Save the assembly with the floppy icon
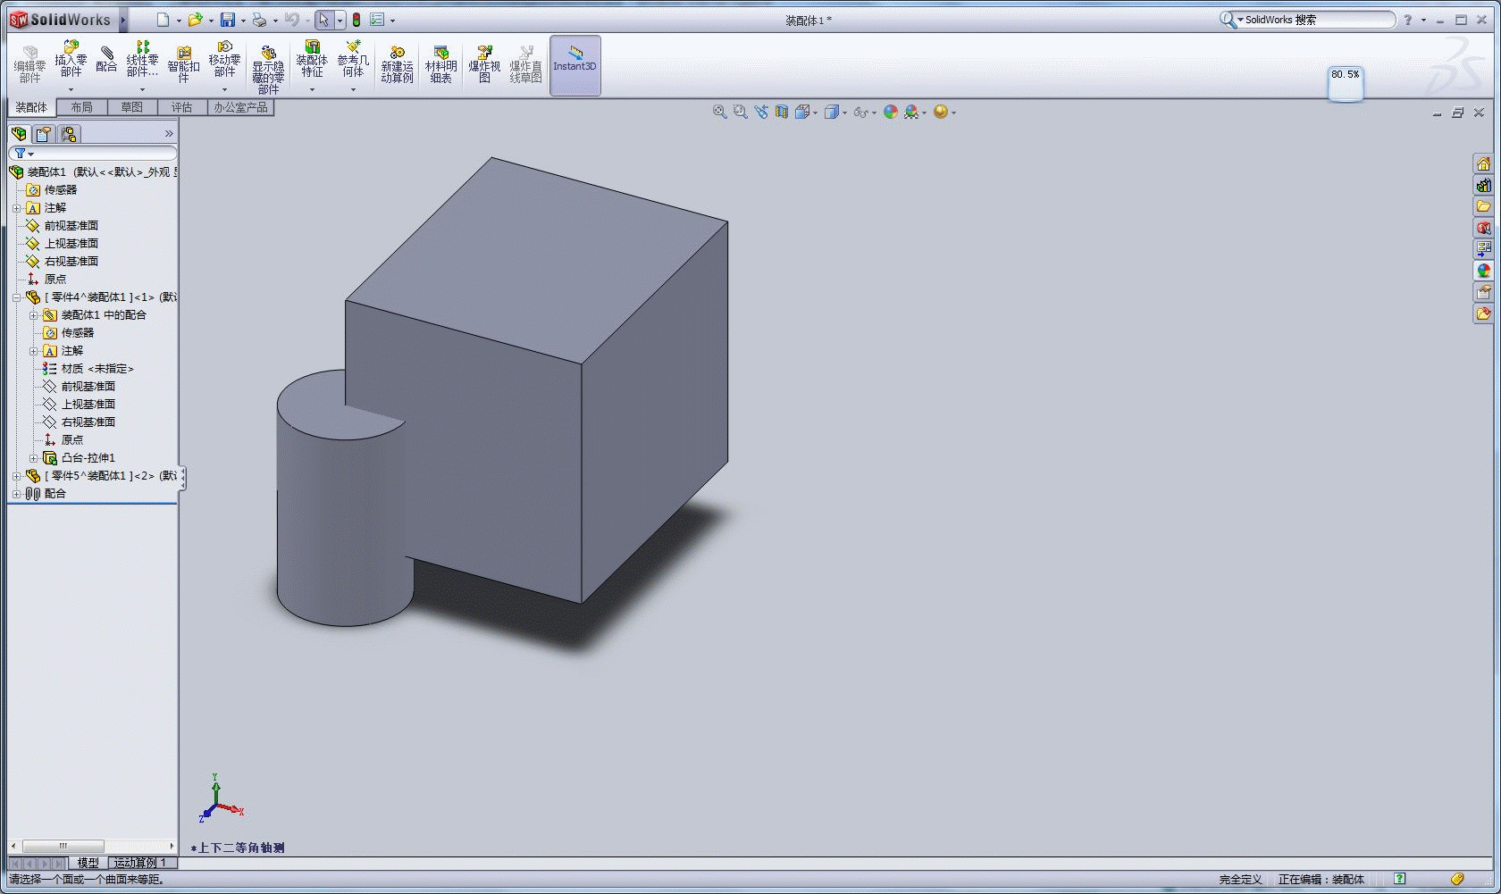1501x894 pixels. [x=228, y=20]
